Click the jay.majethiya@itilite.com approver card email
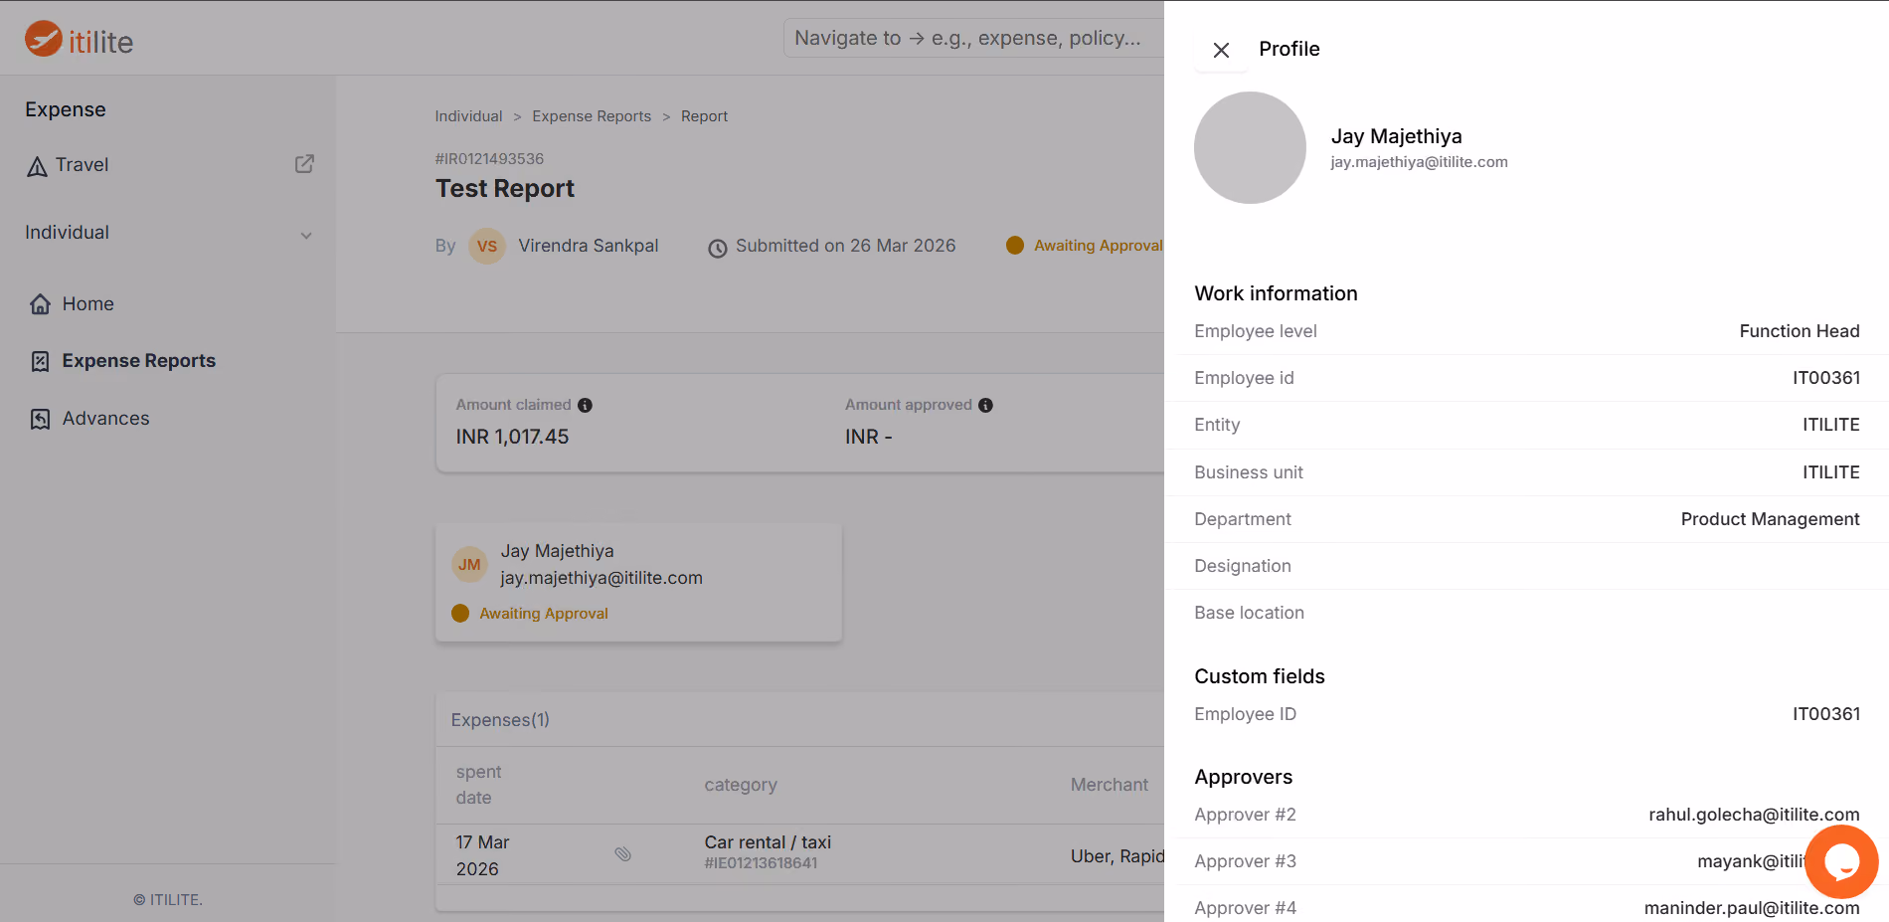The width and height of the screenshot is (1889, 922). [x=601, y=578]
